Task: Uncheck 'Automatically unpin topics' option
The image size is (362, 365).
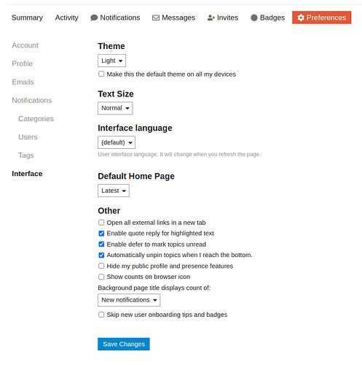Action: 101,255
